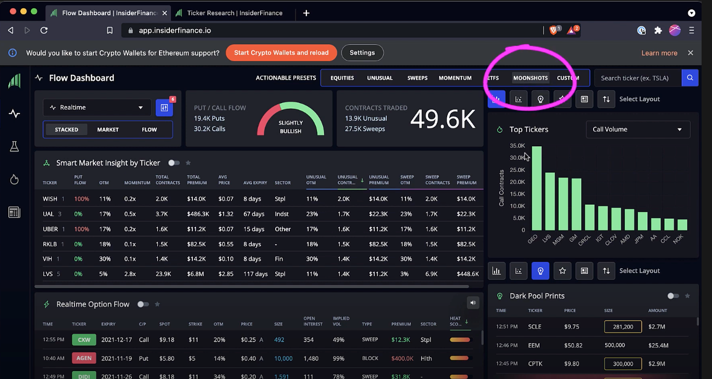
Task: Open the flame icon in the sidebar
Action: click(15, 180)
